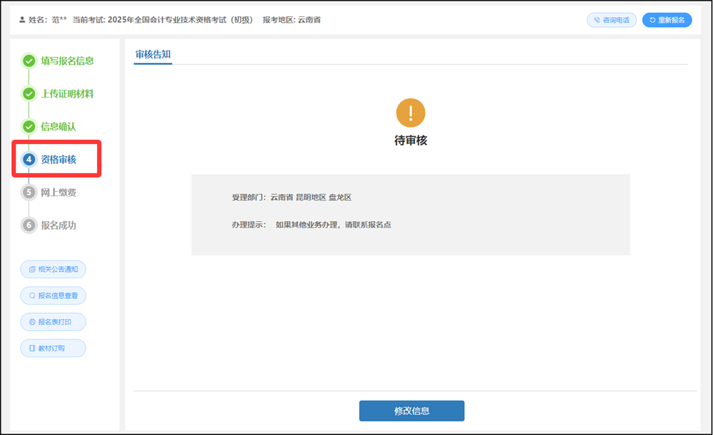This screenshot has width=713, height=435.
Task: Open 教材订购 ordering
Action: [x=53, y=349]
